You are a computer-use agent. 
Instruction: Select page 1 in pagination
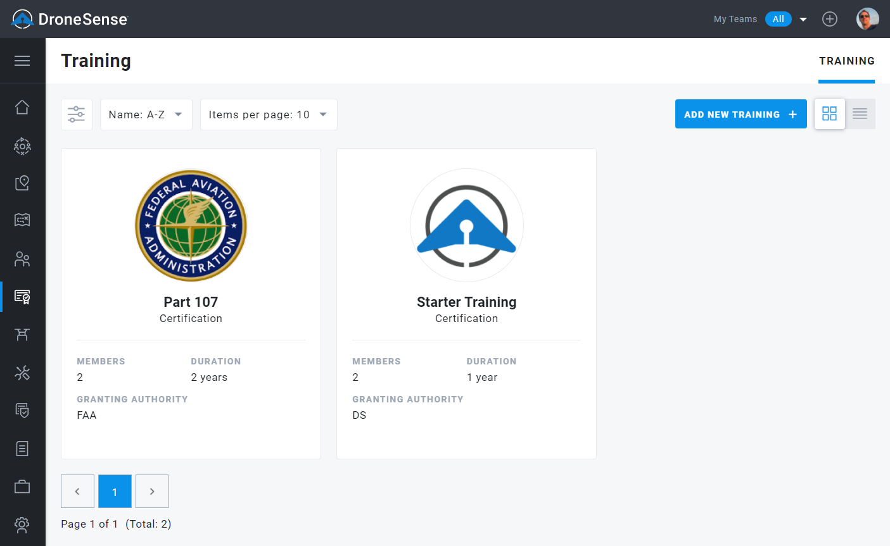click(115, 491)
